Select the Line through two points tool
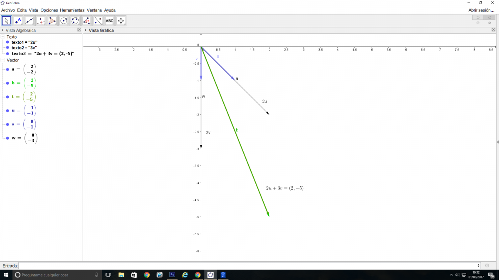 pos(30,21)
